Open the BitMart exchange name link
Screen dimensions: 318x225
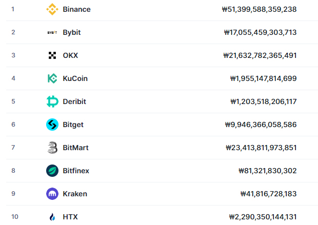coord(75,148)
